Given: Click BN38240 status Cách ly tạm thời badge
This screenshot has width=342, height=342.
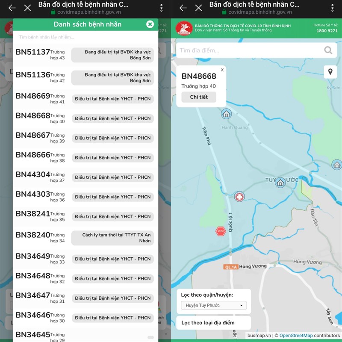Looking at the screenshot, I should [x=112, y=238].
